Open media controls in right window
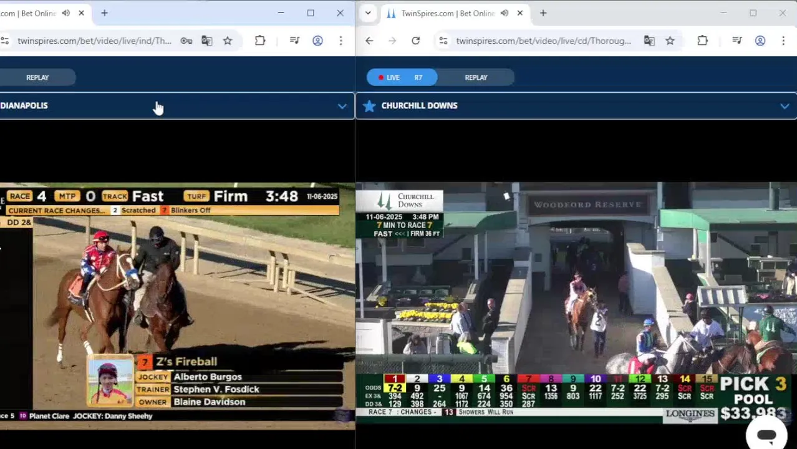 coord(737,41)
